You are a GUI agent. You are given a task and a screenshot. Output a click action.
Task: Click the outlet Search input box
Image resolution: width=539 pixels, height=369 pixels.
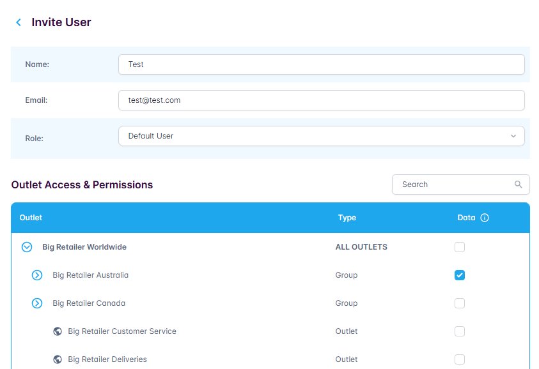pos(460,184)
